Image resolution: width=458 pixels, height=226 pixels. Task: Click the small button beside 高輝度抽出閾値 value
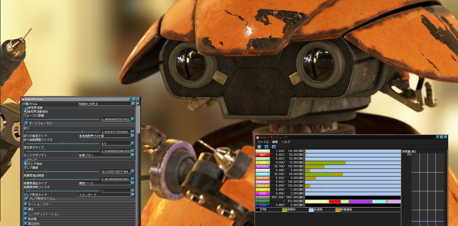click(132, 179)
